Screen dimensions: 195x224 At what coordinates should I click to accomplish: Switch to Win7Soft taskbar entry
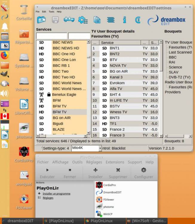[x=147, y=221]
